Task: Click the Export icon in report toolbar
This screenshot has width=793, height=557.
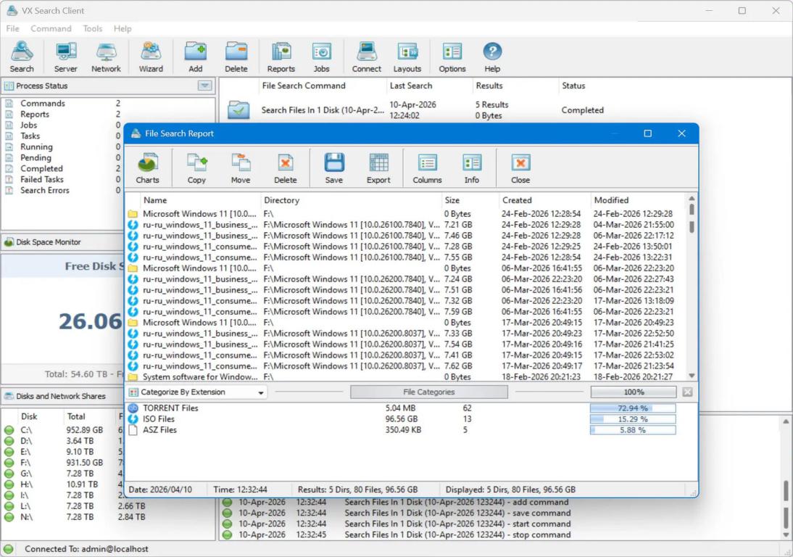Action: 378,168
